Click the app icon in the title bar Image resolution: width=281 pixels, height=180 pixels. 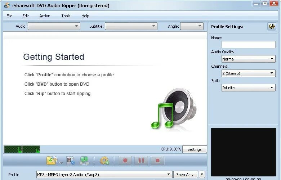[x=7, y=5]
